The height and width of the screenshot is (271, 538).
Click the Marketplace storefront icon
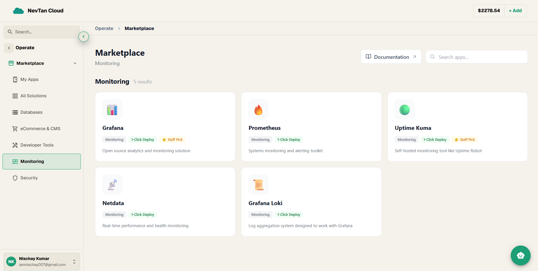(x=11, y=63)
